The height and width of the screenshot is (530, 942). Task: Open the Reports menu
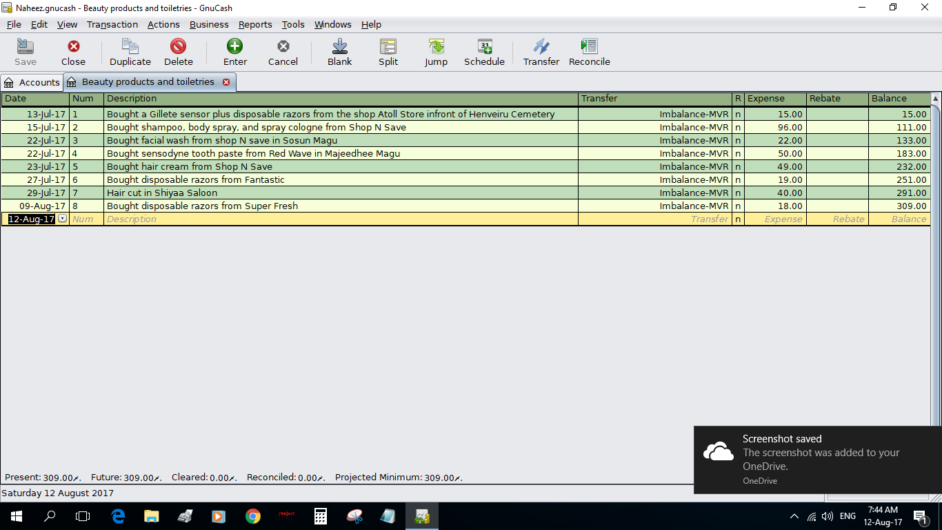click(255, 24)
